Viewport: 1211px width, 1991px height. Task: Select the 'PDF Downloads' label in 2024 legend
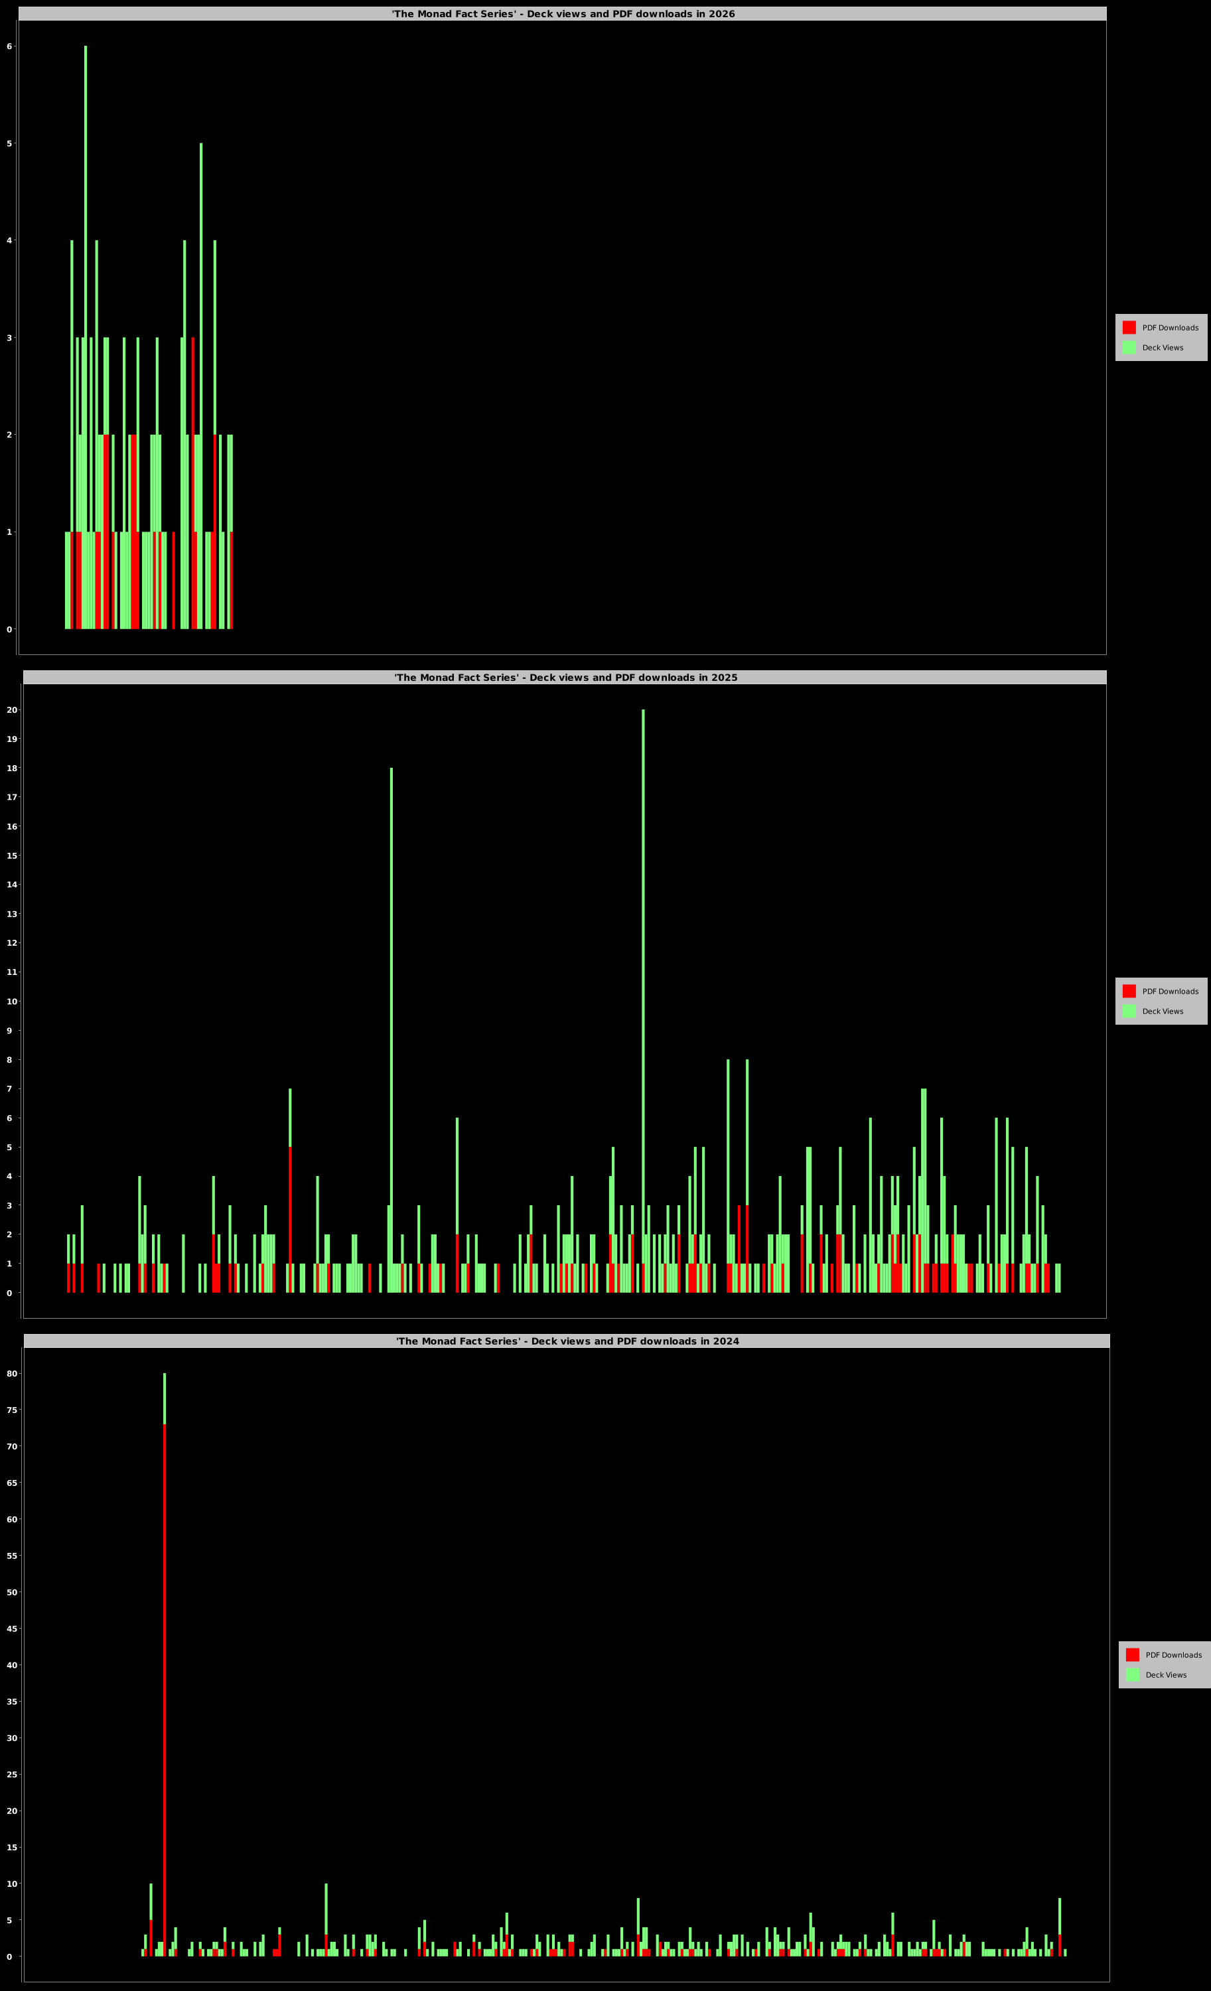click(1173, 1654)
